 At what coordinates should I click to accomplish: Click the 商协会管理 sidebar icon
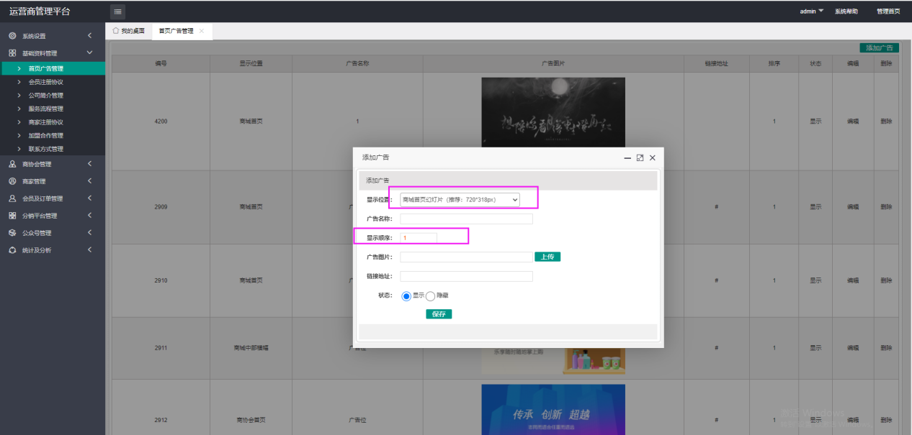coord(12,164)
